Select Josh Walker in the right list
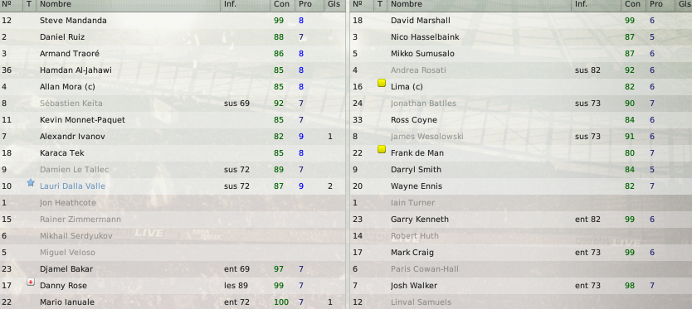Viewport: 692px width, 309px height. 521,286
